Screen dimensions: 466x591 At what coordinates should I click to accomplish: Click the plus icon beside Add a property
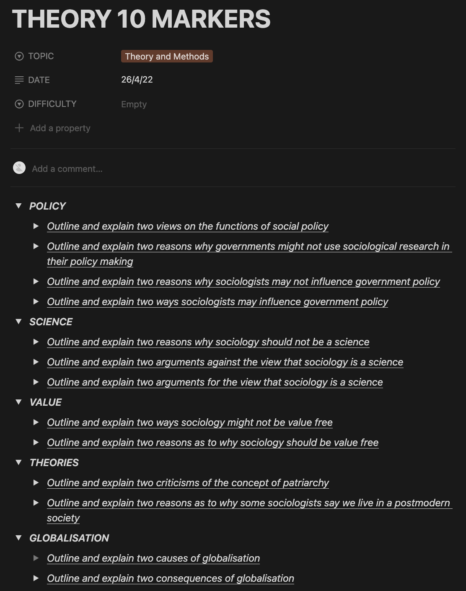coord(19,128)
